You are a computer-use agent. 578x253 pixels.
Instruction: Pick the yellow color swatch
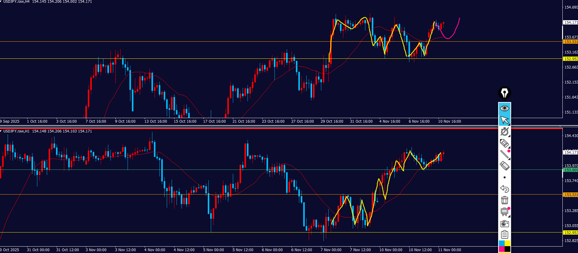[x=507, y=243]
